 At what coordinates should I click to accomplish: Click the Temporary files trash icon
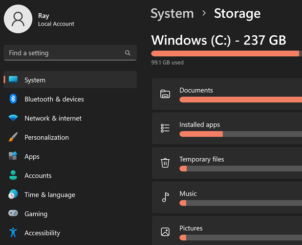(x=165, y=163)
